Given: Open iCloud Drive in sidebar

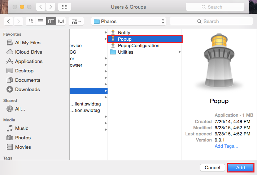Looking at the screenshot, I should pos(29,52).
